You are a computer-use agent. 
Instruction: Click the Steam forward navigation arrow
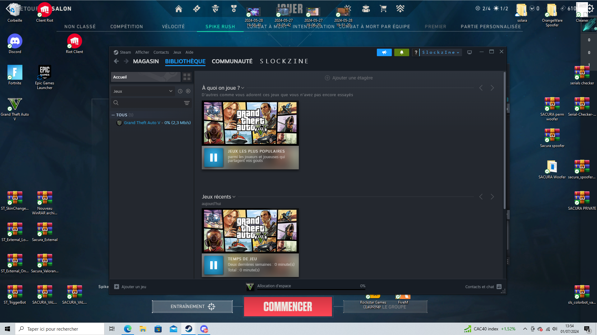(x=126, y=61)
